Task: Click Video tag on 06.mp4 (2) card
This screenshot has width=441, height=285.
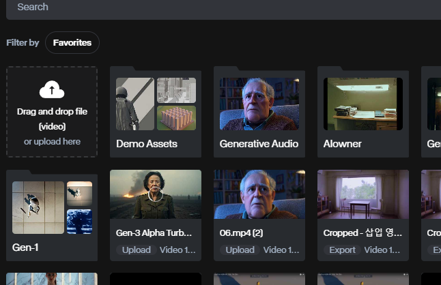Action: [x=281, y=250]
